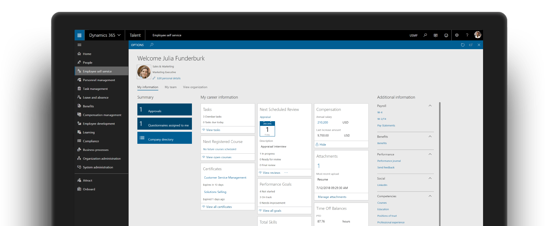Click the Employee development icon
Viewport: 554px width, 226px height.
click(79, 123)
